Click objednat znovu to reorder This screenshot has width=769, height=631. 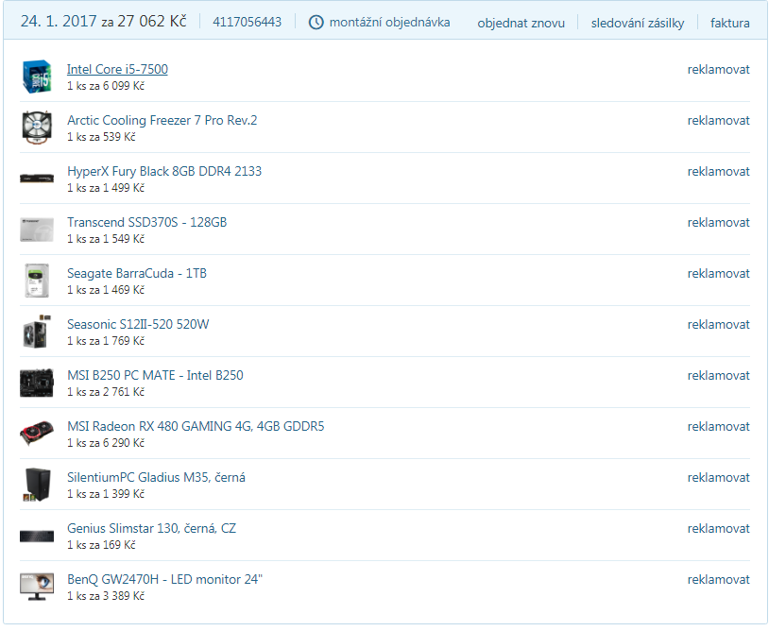click(x=521, y=23)
